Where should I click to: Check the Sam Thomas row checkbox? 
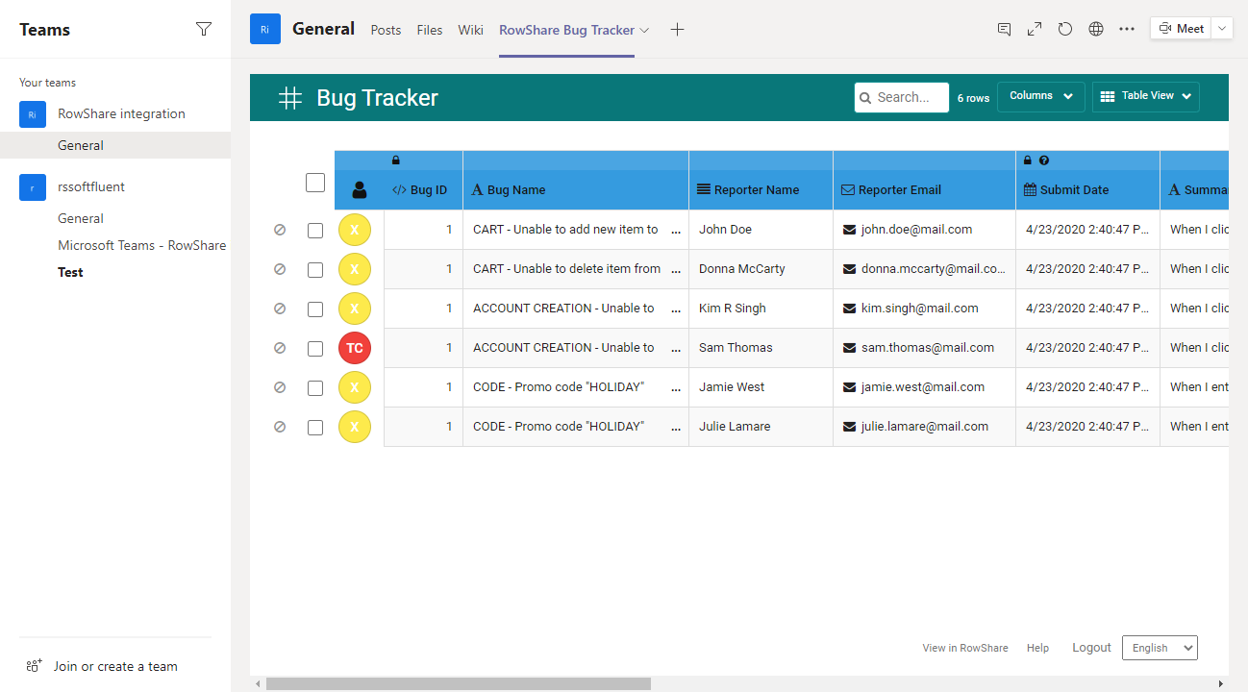click(x=315, y=349)
